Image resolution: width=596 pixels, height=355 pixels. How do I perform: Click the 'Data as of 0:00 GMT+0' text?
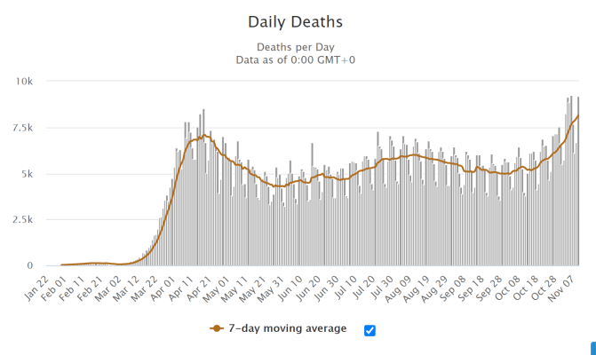pos(298,59)
